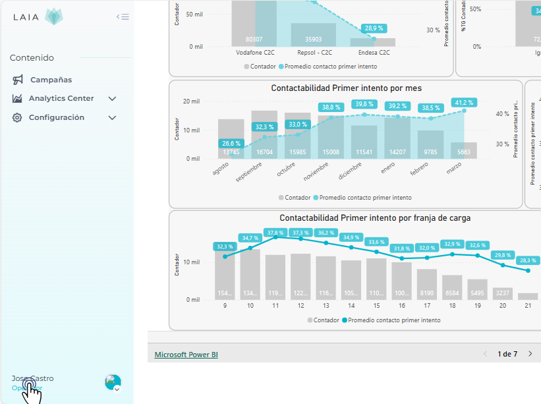Click the Analytics Center chart icon
Image resolution: width=541 pixels, height=404 pixels.
(x=17, y=98)
